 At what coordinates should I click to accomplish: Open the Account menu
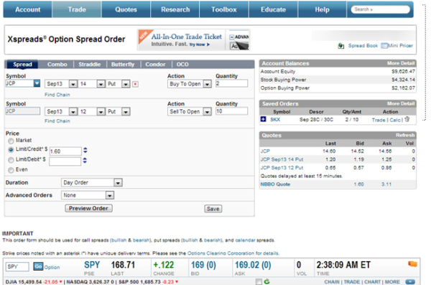28,9
